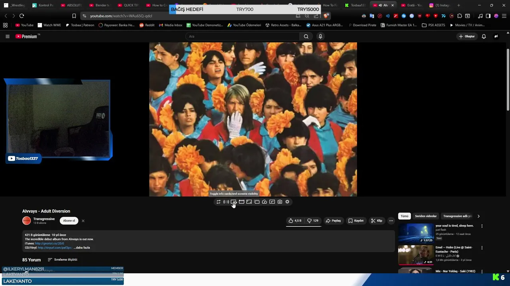510x286 pixels.
Task: Take video screenshot with camera icon
Action: tap(280, 202)
